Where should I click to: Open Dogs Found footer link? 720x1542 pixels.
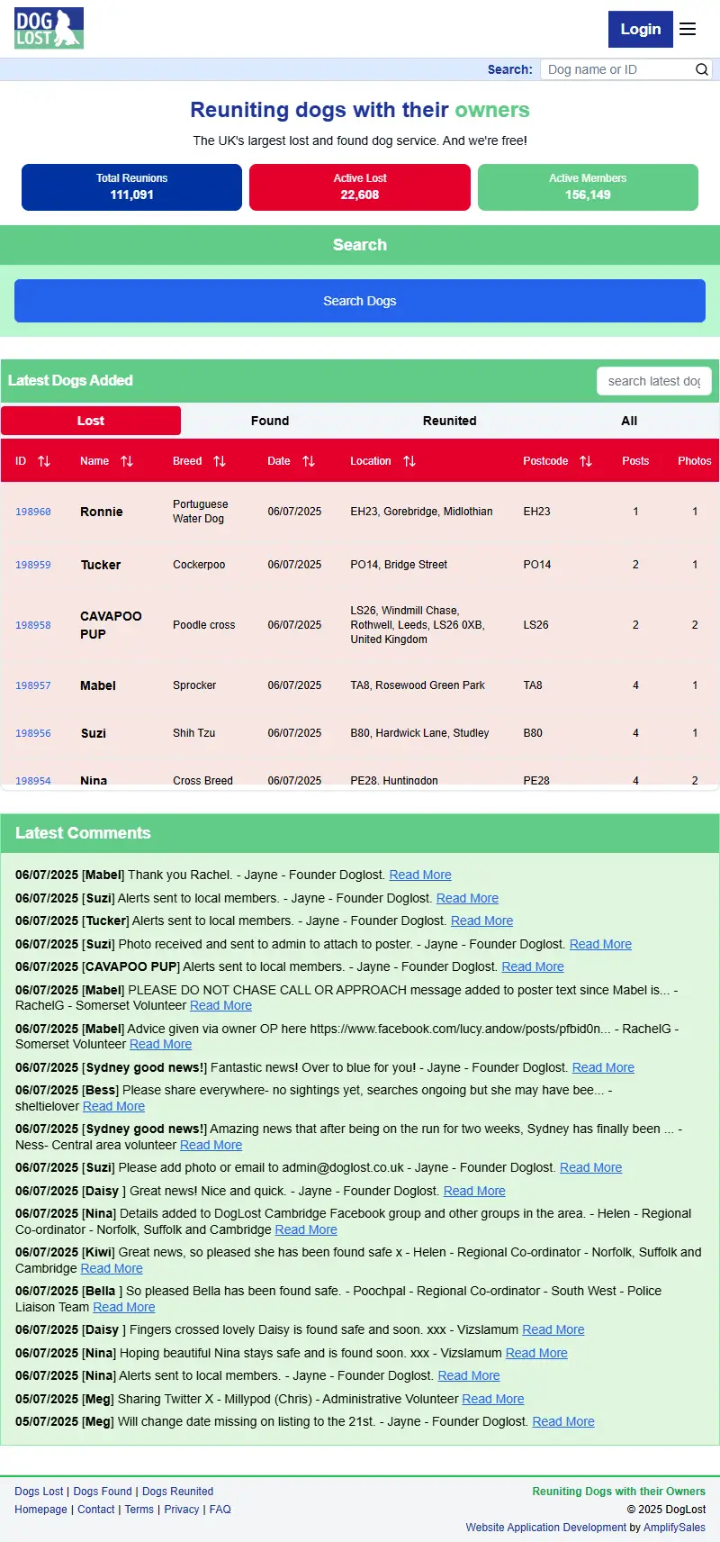(x=103, y=1492)
